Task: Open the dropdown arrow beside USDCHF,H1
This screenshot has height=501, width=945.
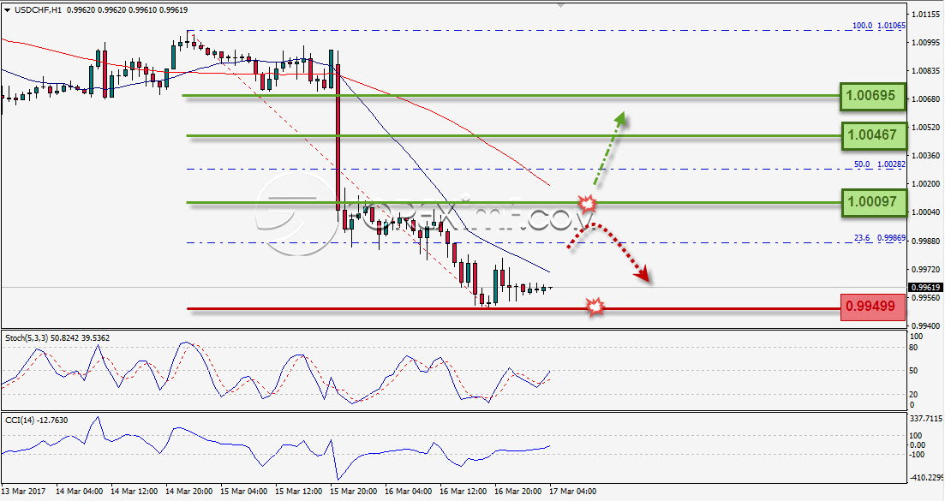Action: pos(7,10)
